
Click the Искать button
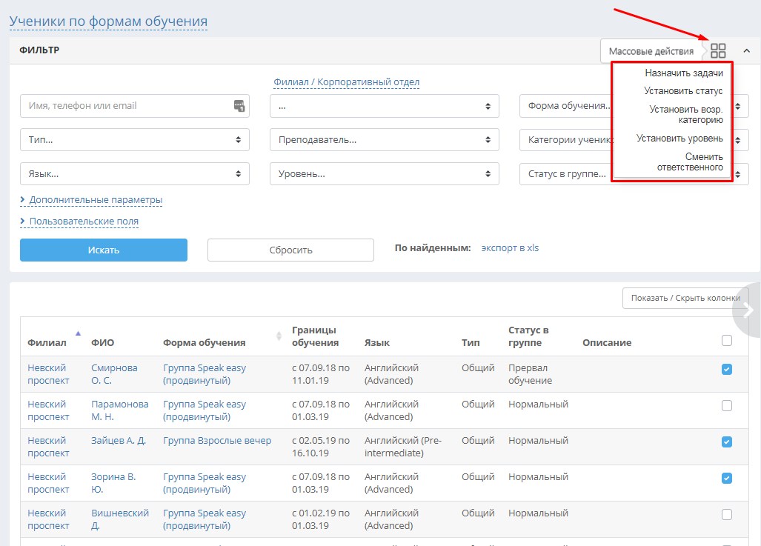click(x=104, y=250)
